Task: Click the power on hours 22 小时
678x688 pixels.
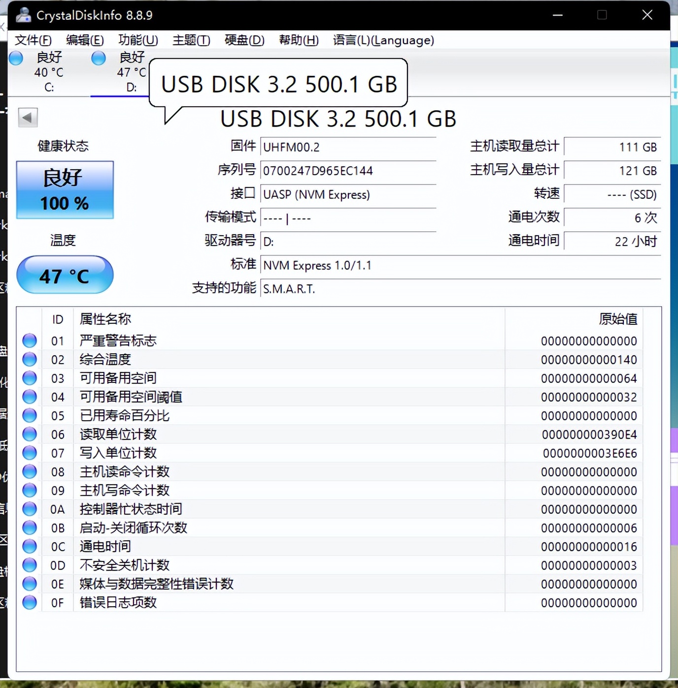Action: click(x=612, y=242)
